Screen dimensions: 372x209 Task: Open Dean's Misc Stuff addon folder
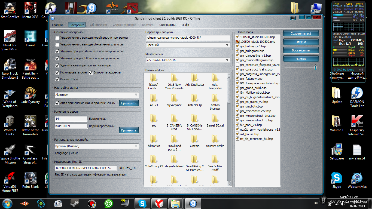coord(215,163)
